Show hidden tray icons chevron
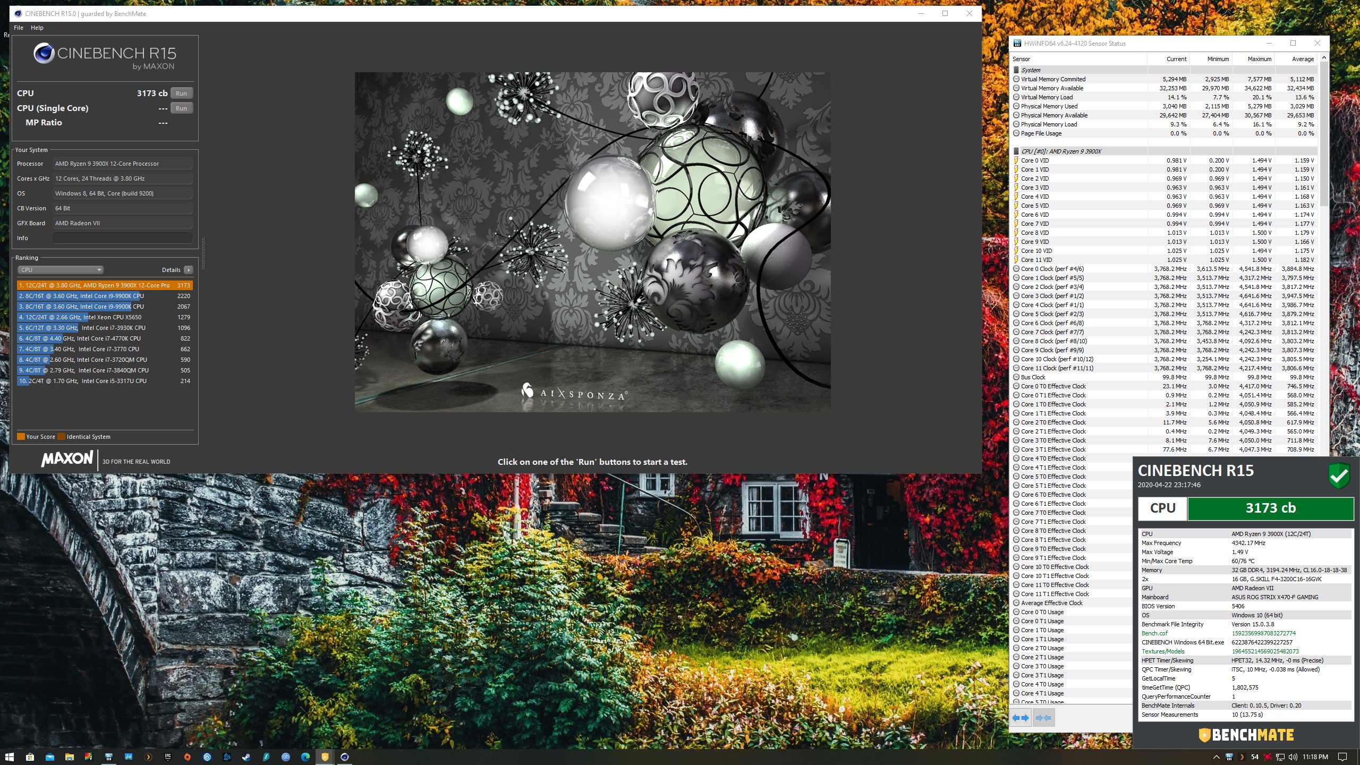1360x765 pixels. click(1217, 757)
